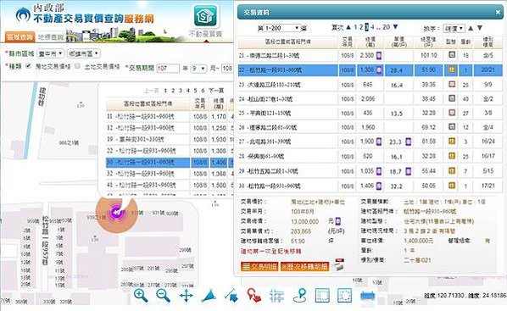Screen dimensions: 507x311
Task: Click the purple map marker on the orange circle
Action: coord(116,213)
